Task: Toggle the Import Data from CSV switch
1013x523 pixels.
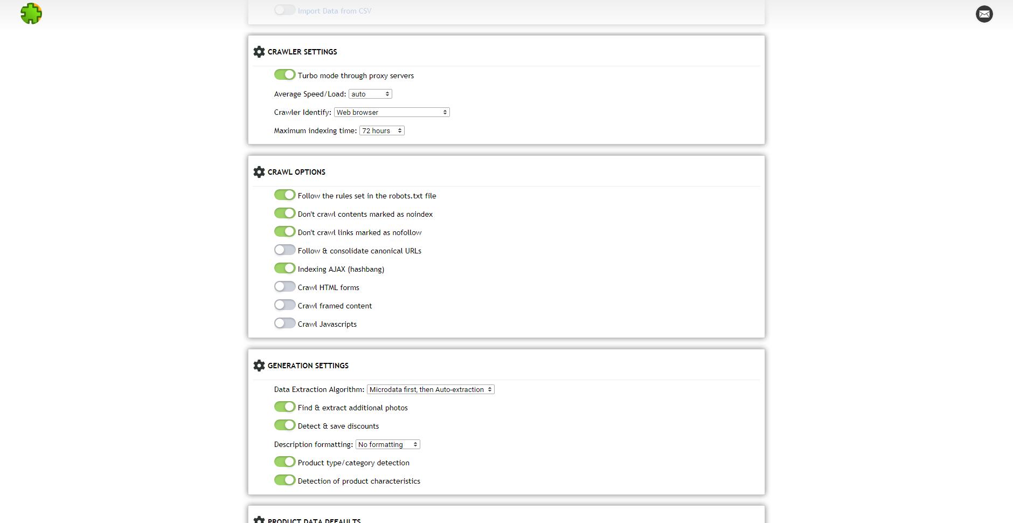Action: tap(285, 10)
